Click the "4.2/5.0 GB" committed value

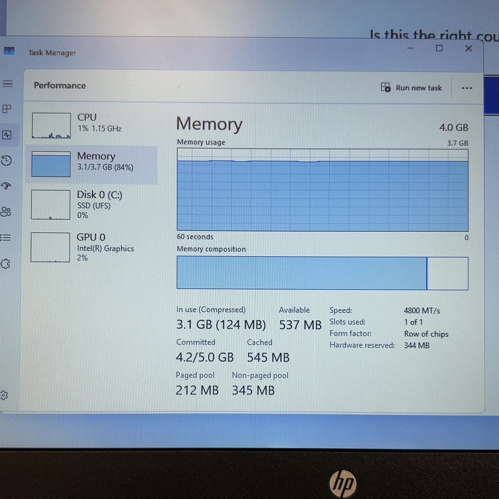pos(205,357)
